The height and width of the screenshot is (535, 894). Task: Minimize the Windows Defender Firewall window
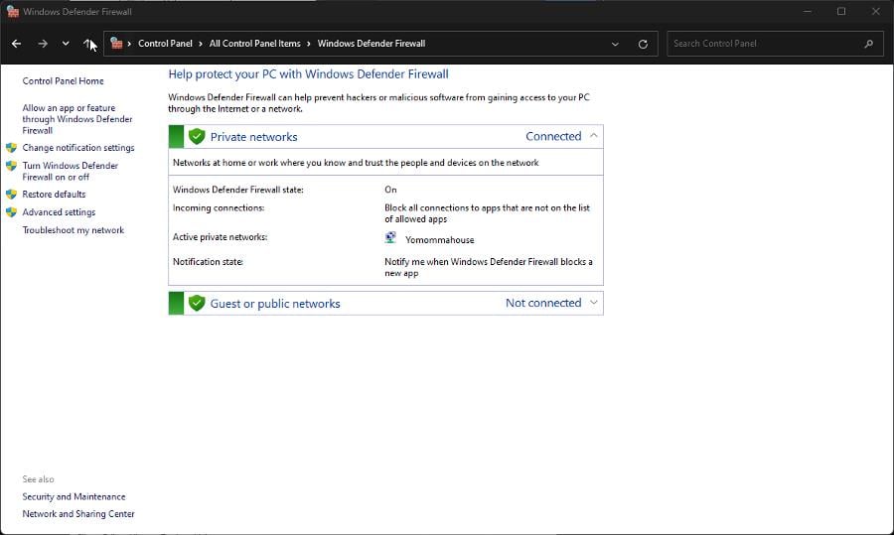coord(808,11)
